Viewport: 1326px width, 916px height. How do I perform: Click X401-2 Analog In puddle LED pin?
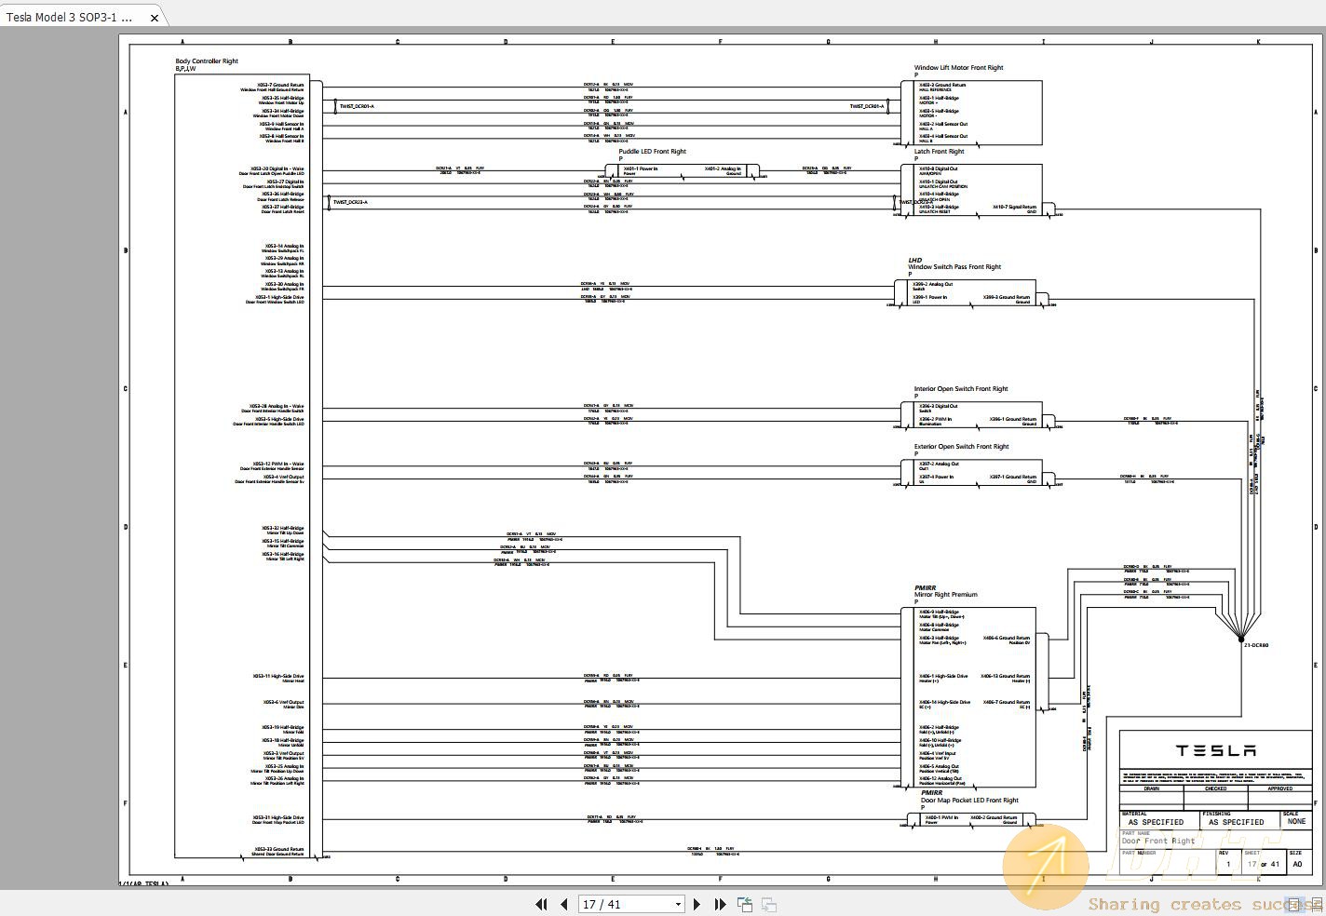[723, 168]
